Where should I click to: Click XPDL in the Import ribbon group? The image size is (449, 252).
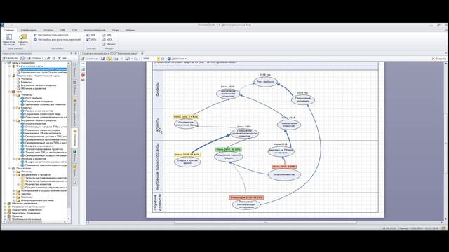[x=107, y=40]
